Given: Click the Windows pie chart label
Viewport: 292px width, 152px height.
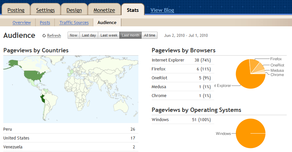Looking at the screenshot, I should (223, 134).
